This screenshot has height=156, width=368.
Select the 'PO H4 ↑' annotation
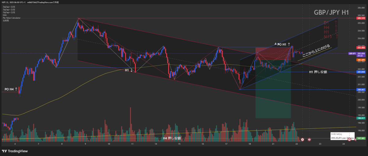[x=11, y=89]
